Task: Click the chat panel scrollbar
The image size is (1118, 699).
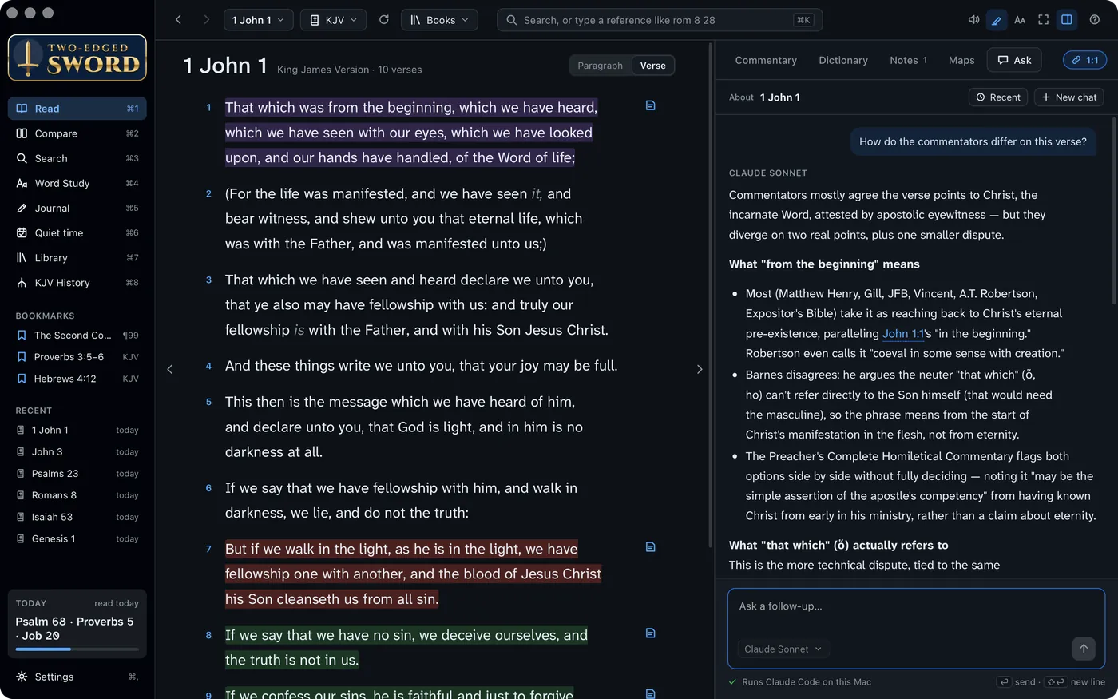Action: (x=1113, y=212)
